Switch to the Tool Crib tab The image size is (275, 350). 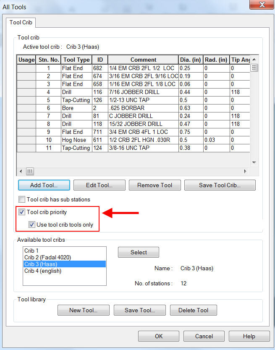[x=21, y=23]
